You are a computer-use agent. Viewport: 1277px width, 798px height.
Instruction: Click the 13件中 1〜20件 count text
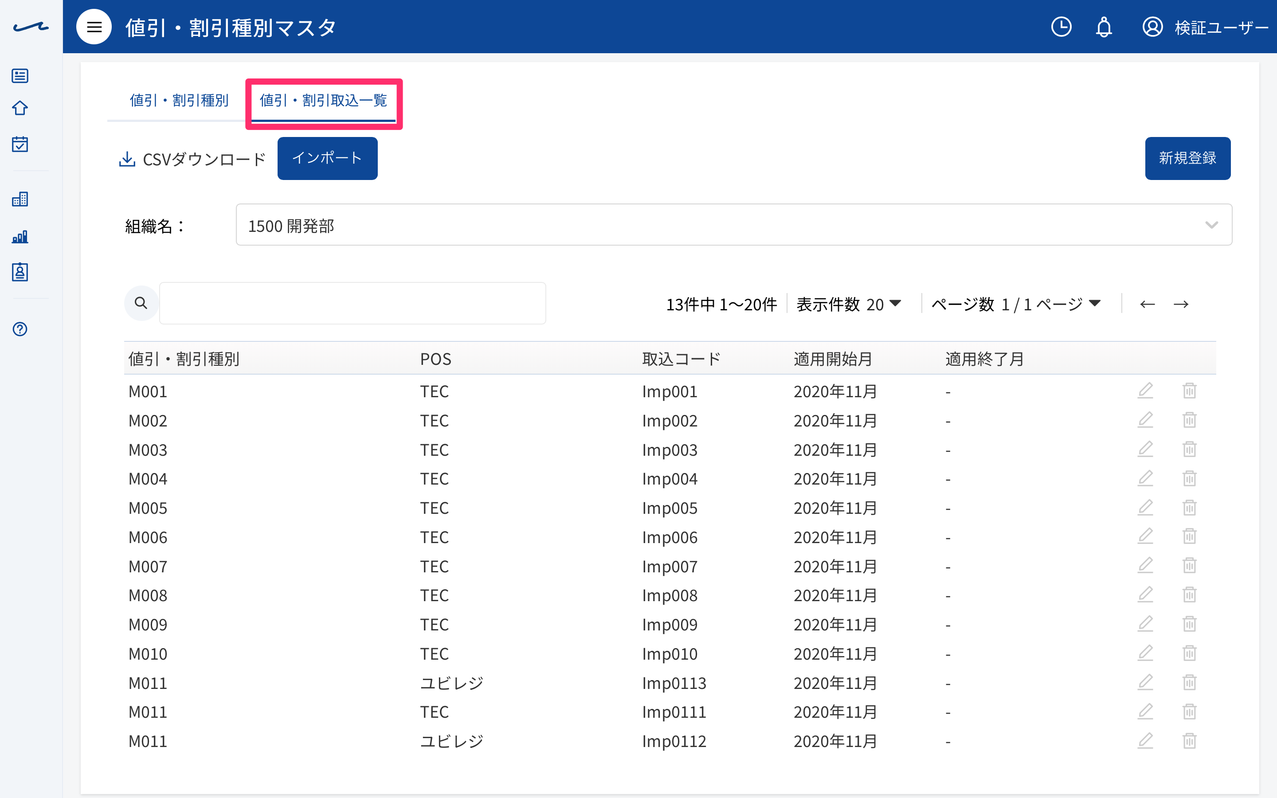coord(721,304)
